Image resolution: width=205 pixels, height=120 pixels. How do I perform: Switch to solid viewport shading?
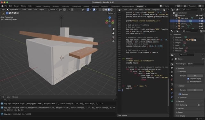tap(106, 10)
